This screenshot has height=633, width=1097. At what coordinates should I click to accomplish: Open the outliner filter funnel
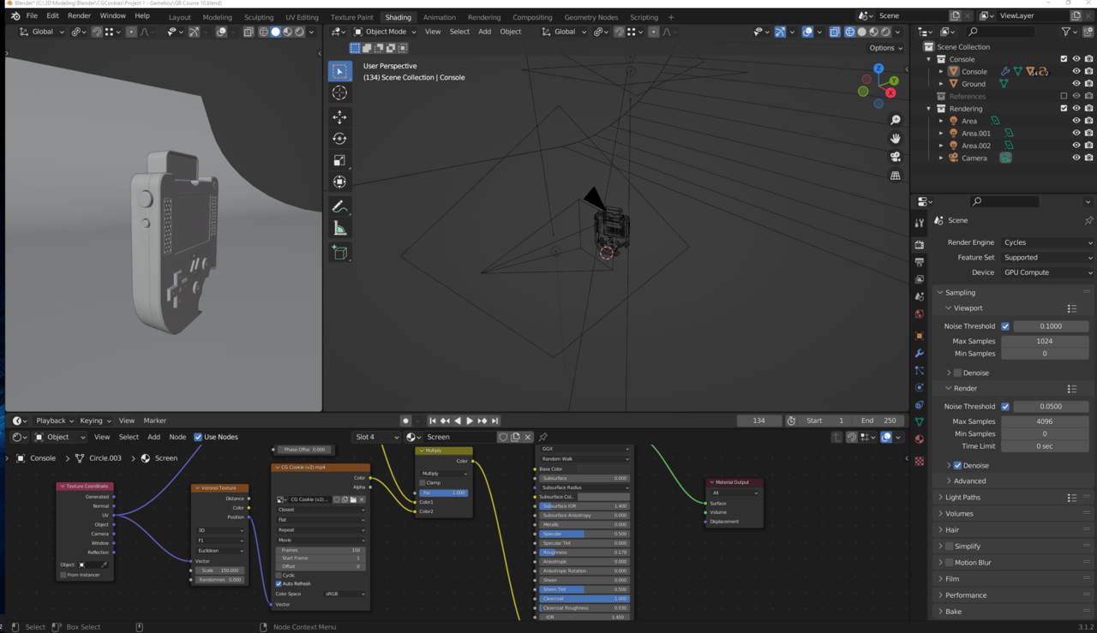coord(1067,32)
